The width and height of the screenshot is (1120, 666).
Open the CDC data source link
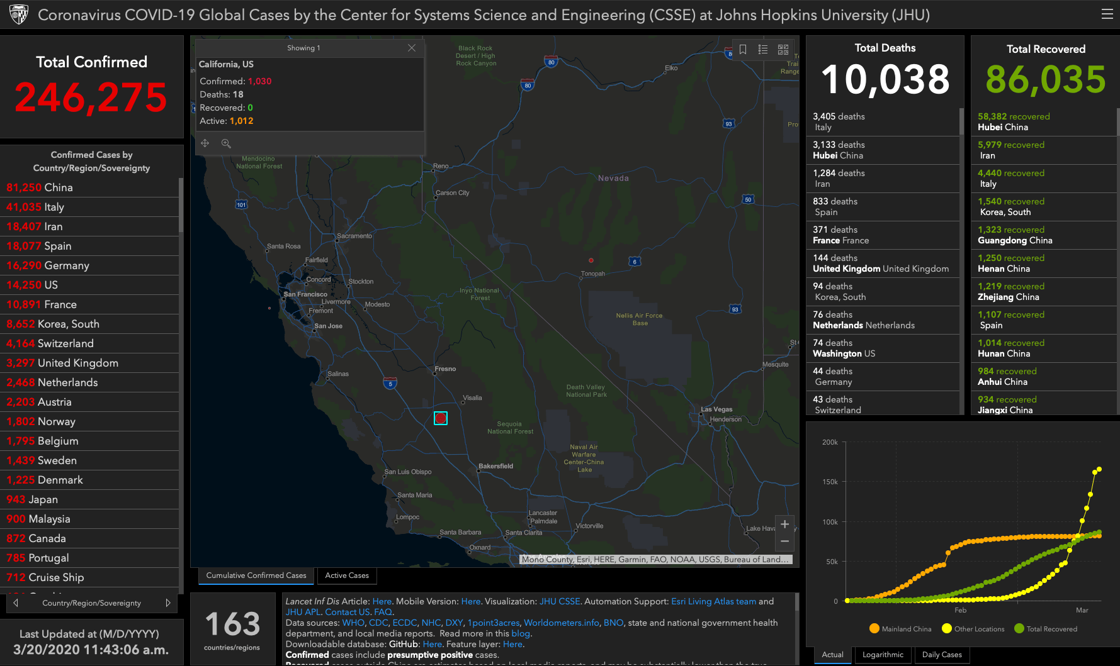coord(378,623)
